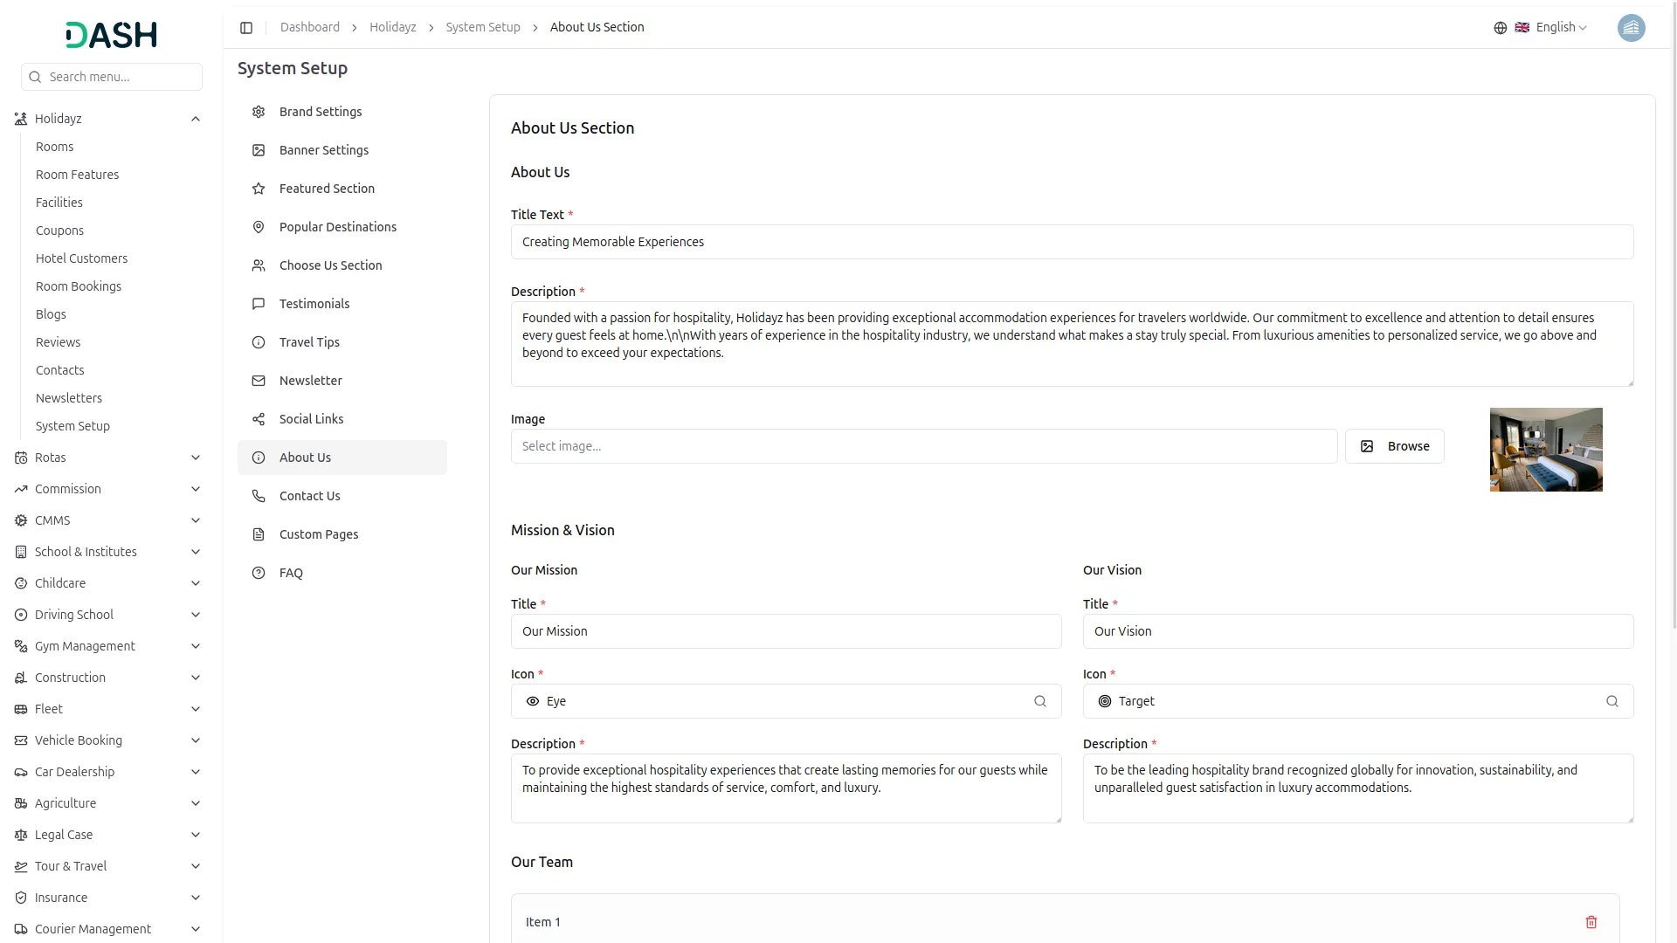Open the Contact Us settings tab

[x=310, y=496]
